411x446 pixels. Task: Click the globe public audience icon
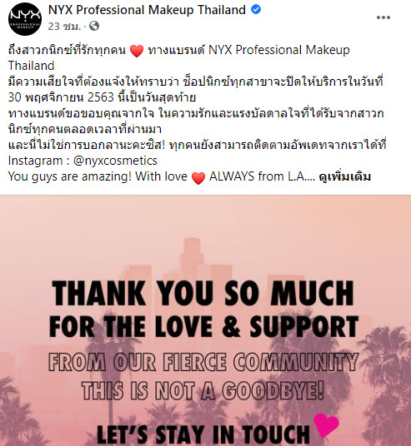click(94, 26)
